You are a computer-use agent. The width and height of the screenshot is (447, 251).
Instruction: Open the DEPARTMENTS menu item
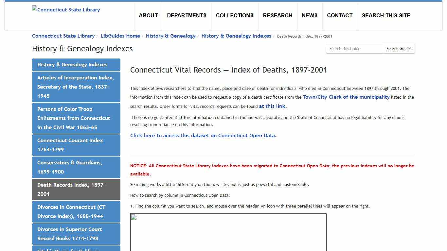tap(187, 15)
